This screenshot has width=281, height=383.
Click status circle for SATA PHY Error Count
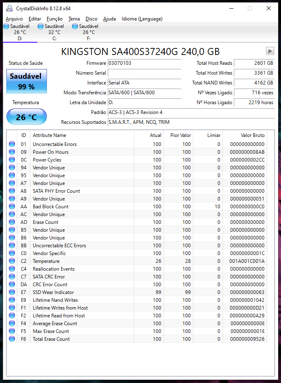(x=12, y=191)
